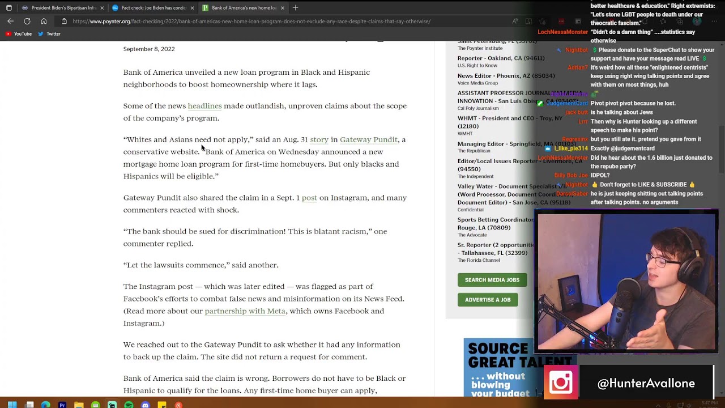Image resolution: width=725 pixels, height=408 pixels.
Task: Open Reporter - Oakland, CA job listing
Action: (x=501, y=58)
